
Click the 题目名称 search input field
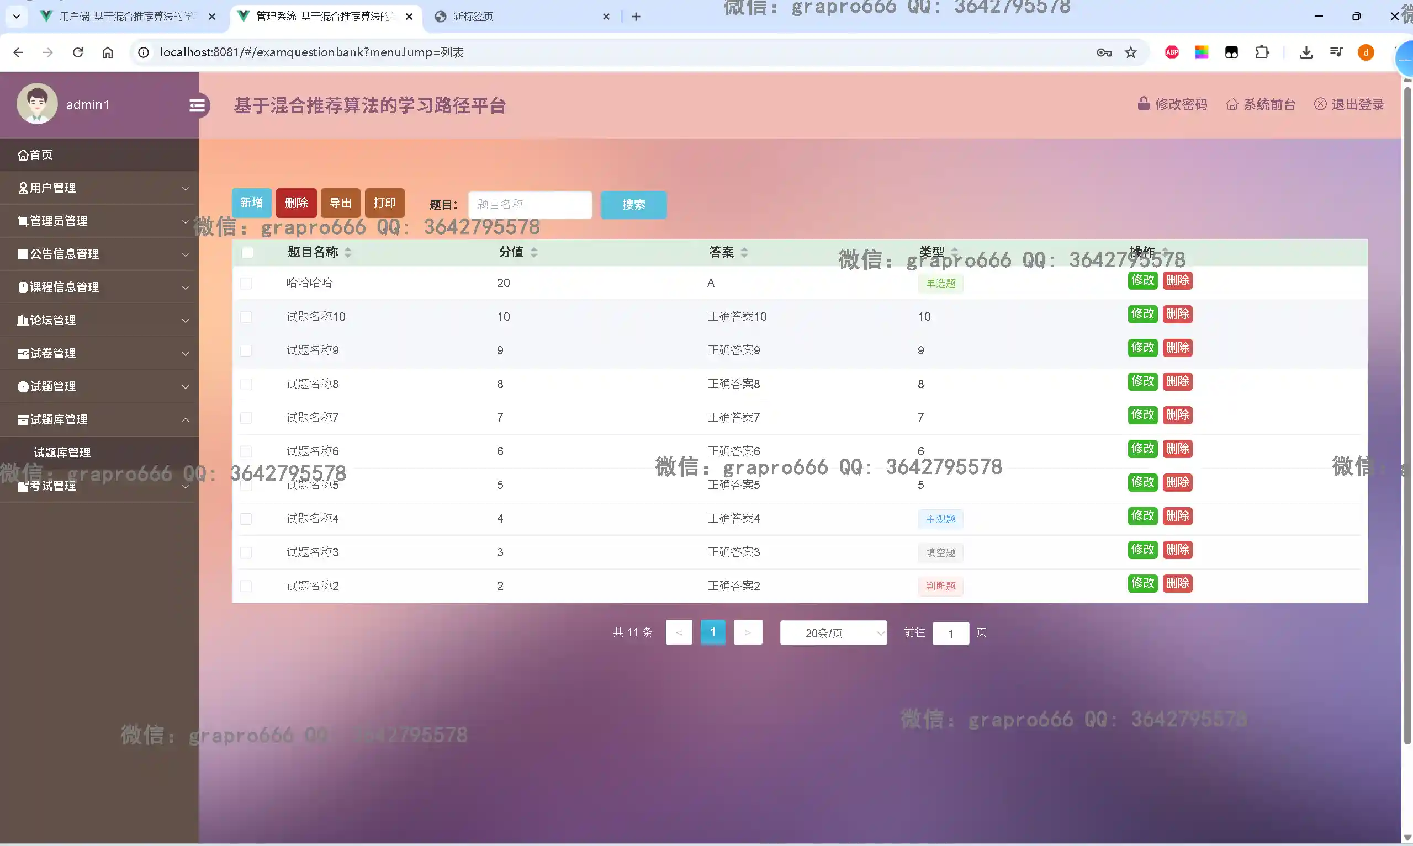tap(529, 205)
